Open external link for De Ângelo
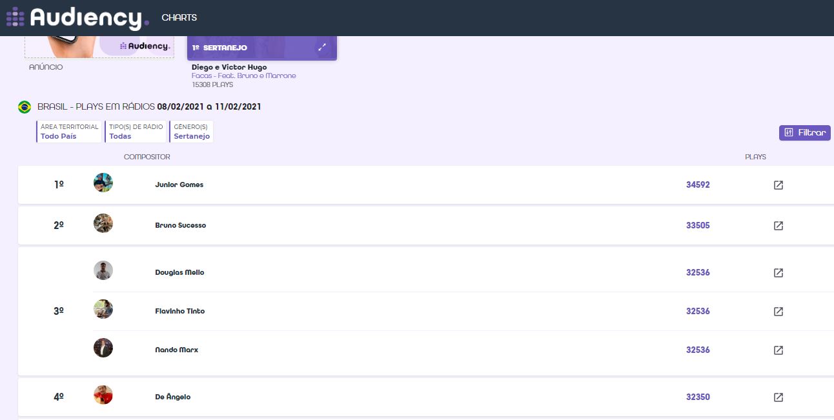Screen dimensions: 834x420 (778, 397)
